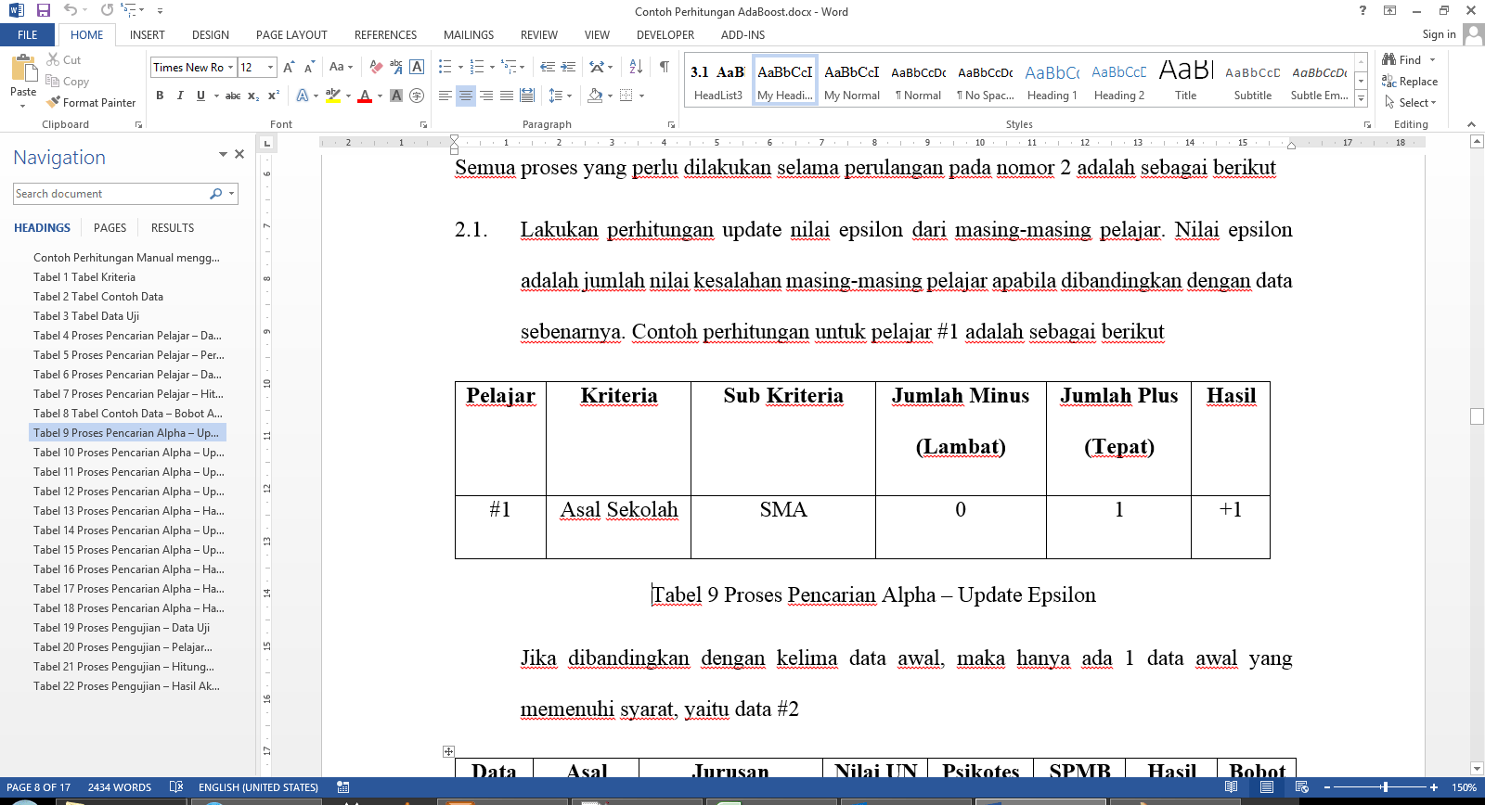The image size is (1485, 805).
Task: Click the Grow Font icon
Action: pyautogui.click(x=289, y=67)
